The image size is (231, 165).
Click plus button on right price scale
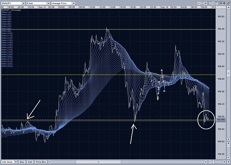pos(228,143)
